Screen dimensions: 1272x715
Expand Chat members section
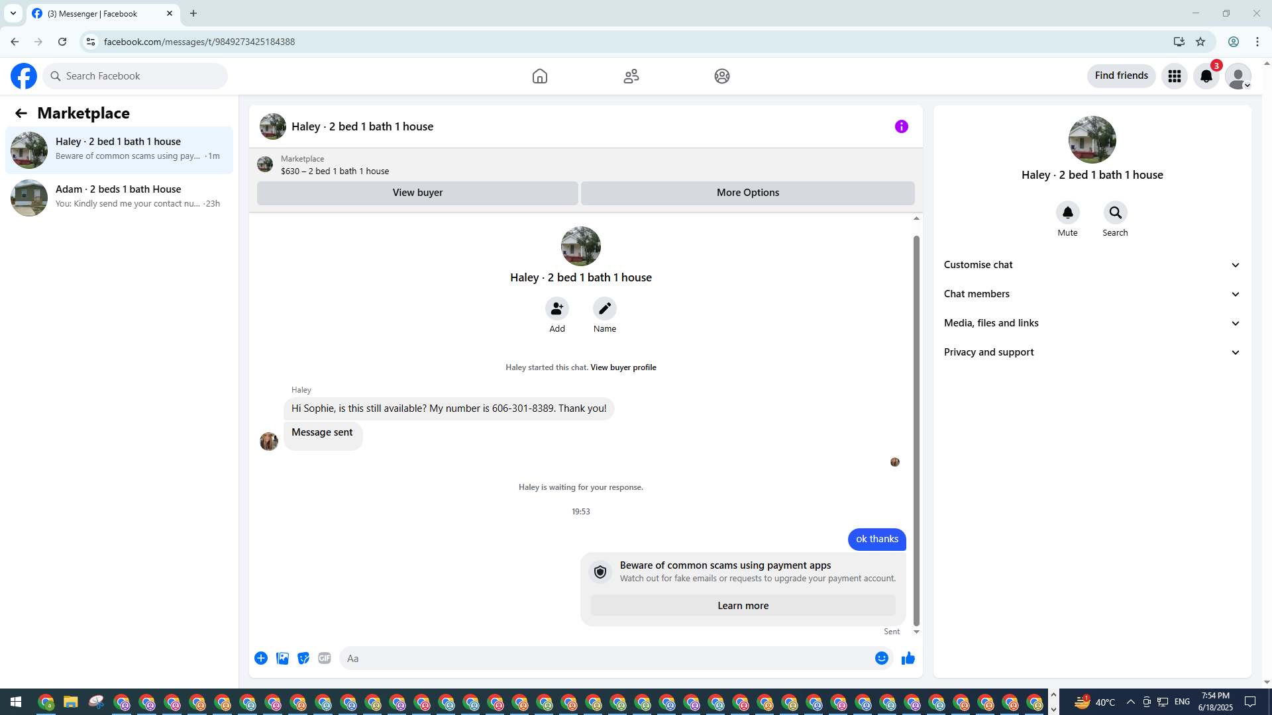1092,294
